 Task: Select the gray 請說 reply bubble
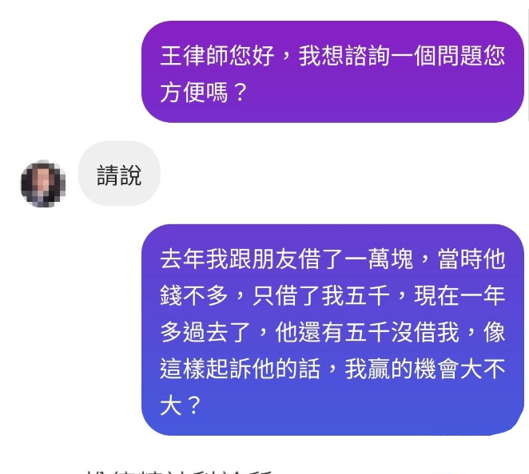coord(119,174)
